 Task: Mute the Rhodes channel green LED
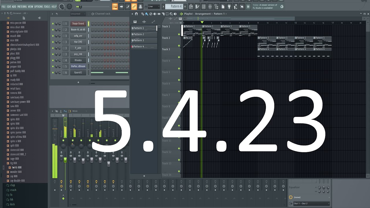53,60
